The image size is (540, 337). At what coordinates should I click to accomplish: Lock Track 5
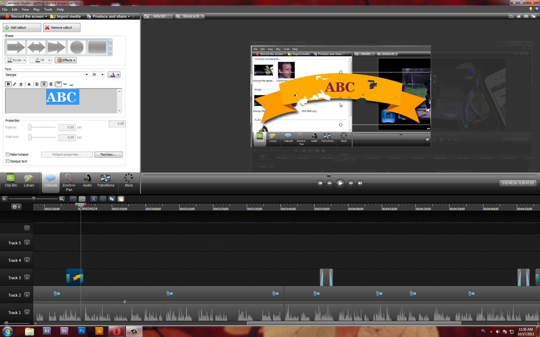(x=27, y=243)
